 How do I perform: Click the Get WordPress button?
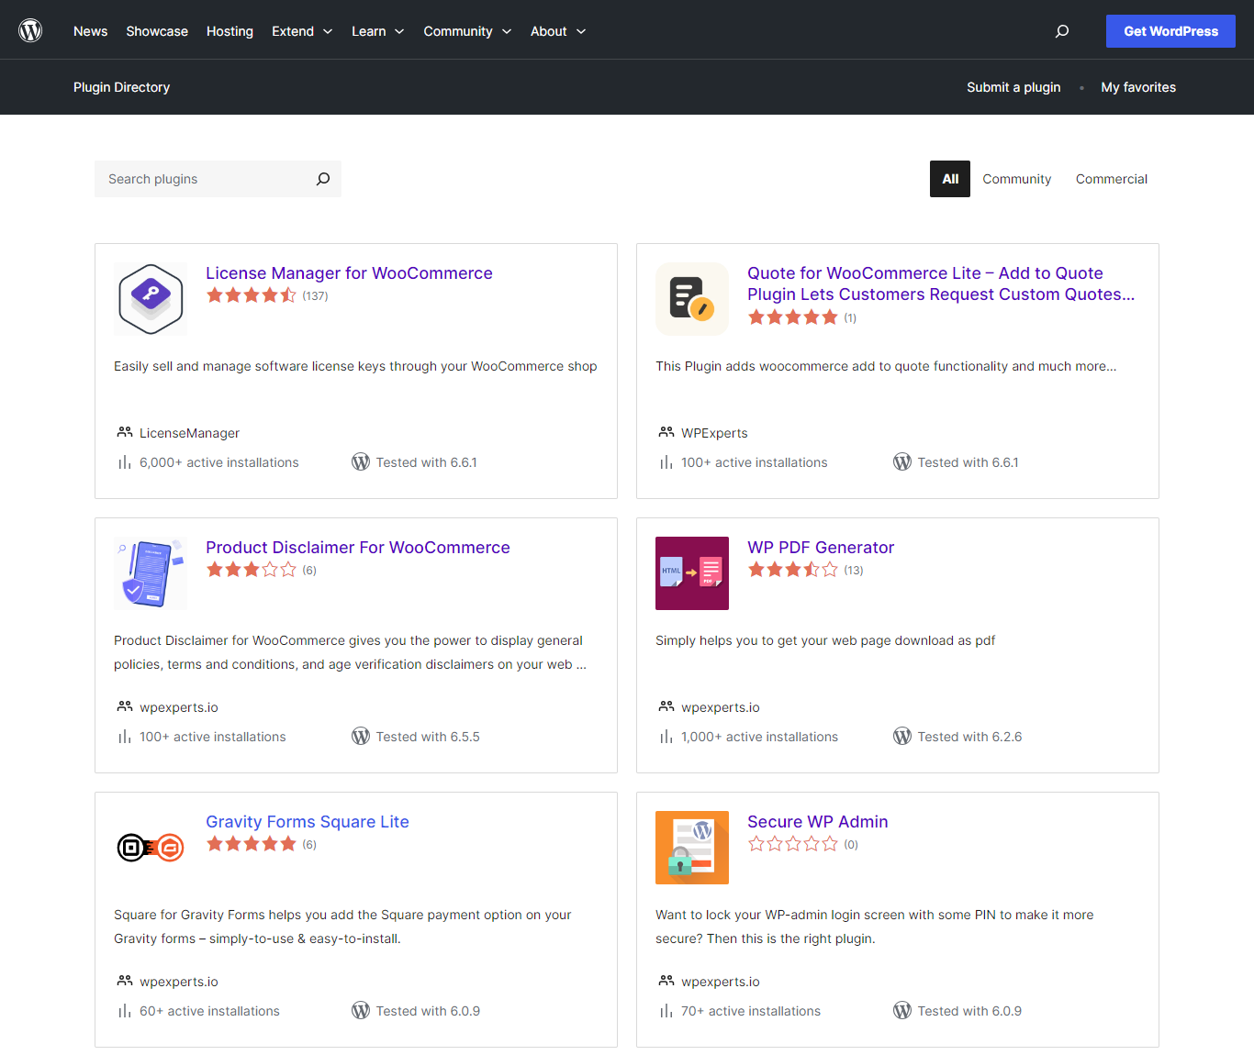(x=1170, y=31)
